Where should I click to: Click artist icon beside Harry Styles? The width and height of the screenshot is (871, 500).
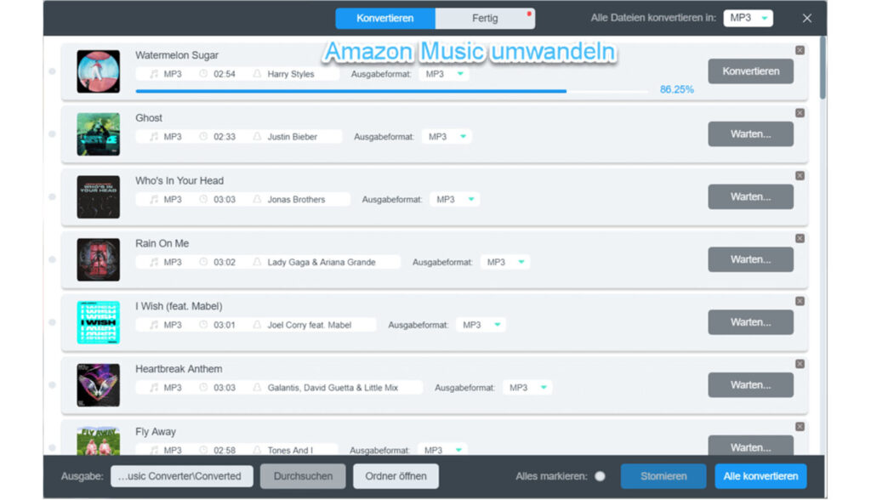tap(257, 74)
